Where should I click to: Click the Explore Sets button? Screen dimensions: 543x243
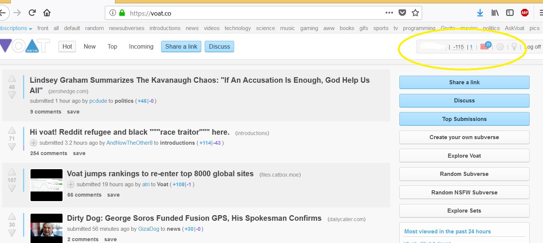coord(464,211)
